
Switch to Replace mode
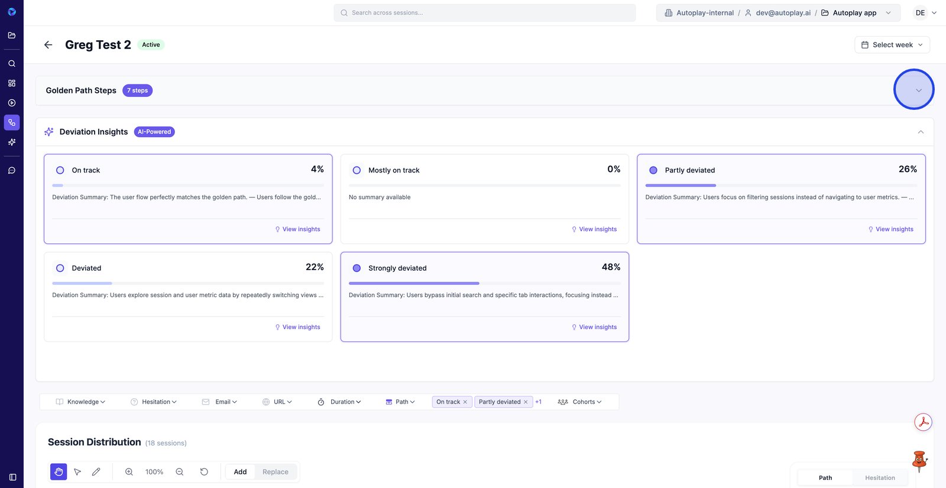tap(276, 471)
